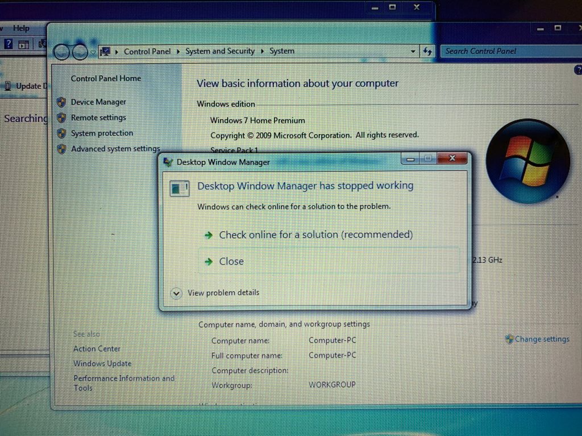Viewport: 582px width, 436px height.
Task: Click the computer icon in the address breadcrumb
Action: click(105, 51)
